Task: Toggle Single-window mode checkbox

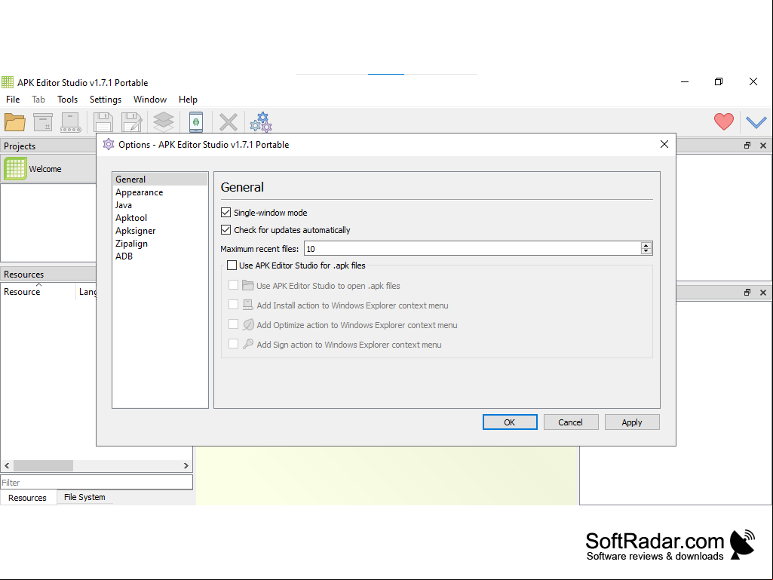Action: click(225, 213)
